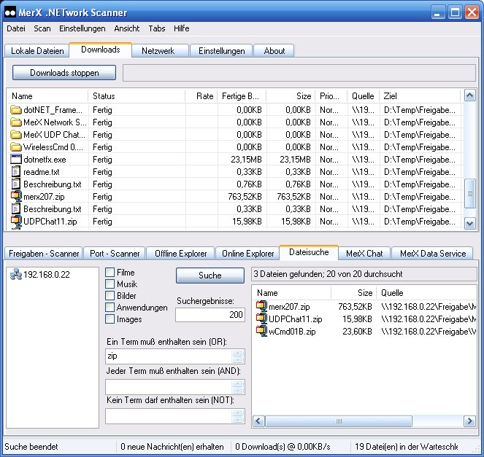Open the OR term dropdown spinner
Viewport: 484px width, 457px height.
point(238,356)
